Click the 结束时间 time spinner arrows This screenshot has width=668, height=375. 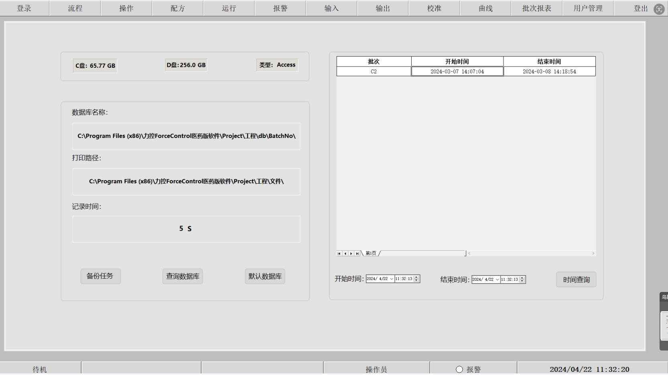pos(522,280)
